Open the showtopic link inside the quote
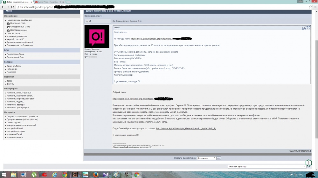 (151, 39)
